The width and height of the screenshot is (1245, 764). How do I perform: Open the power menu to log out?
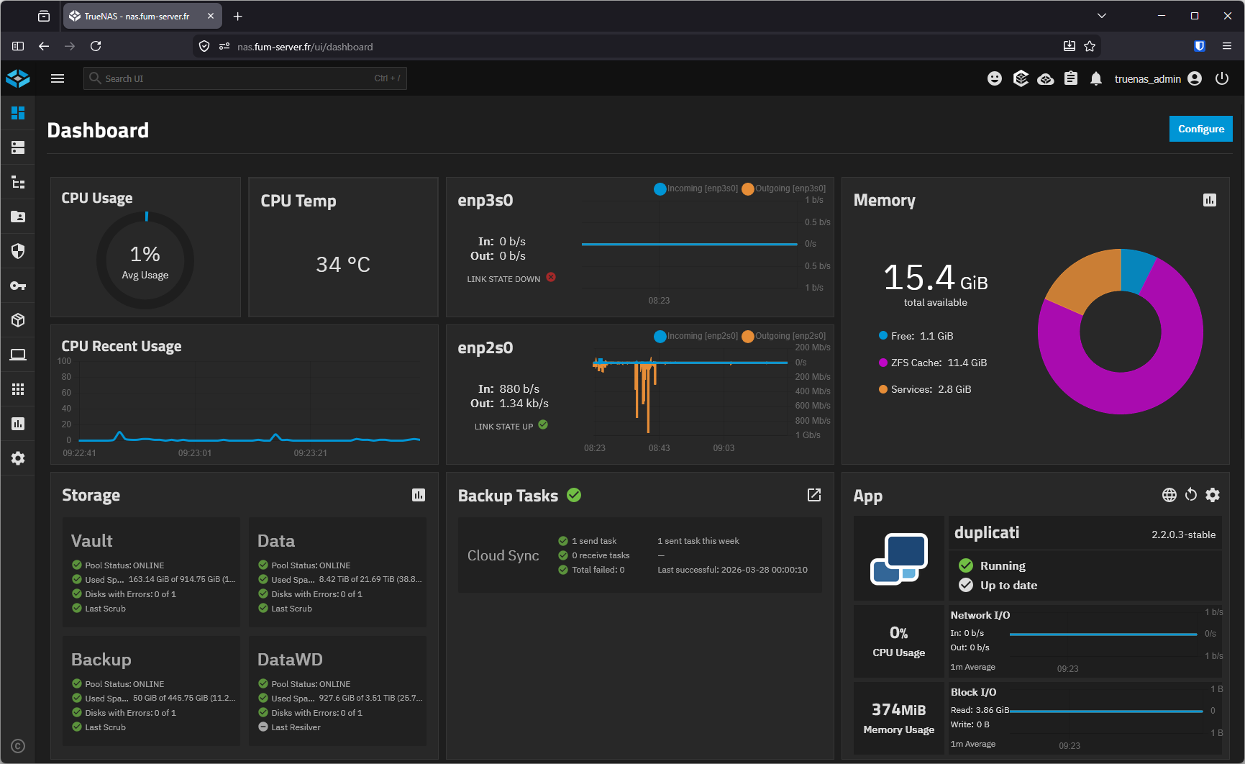click(1222, 78)
